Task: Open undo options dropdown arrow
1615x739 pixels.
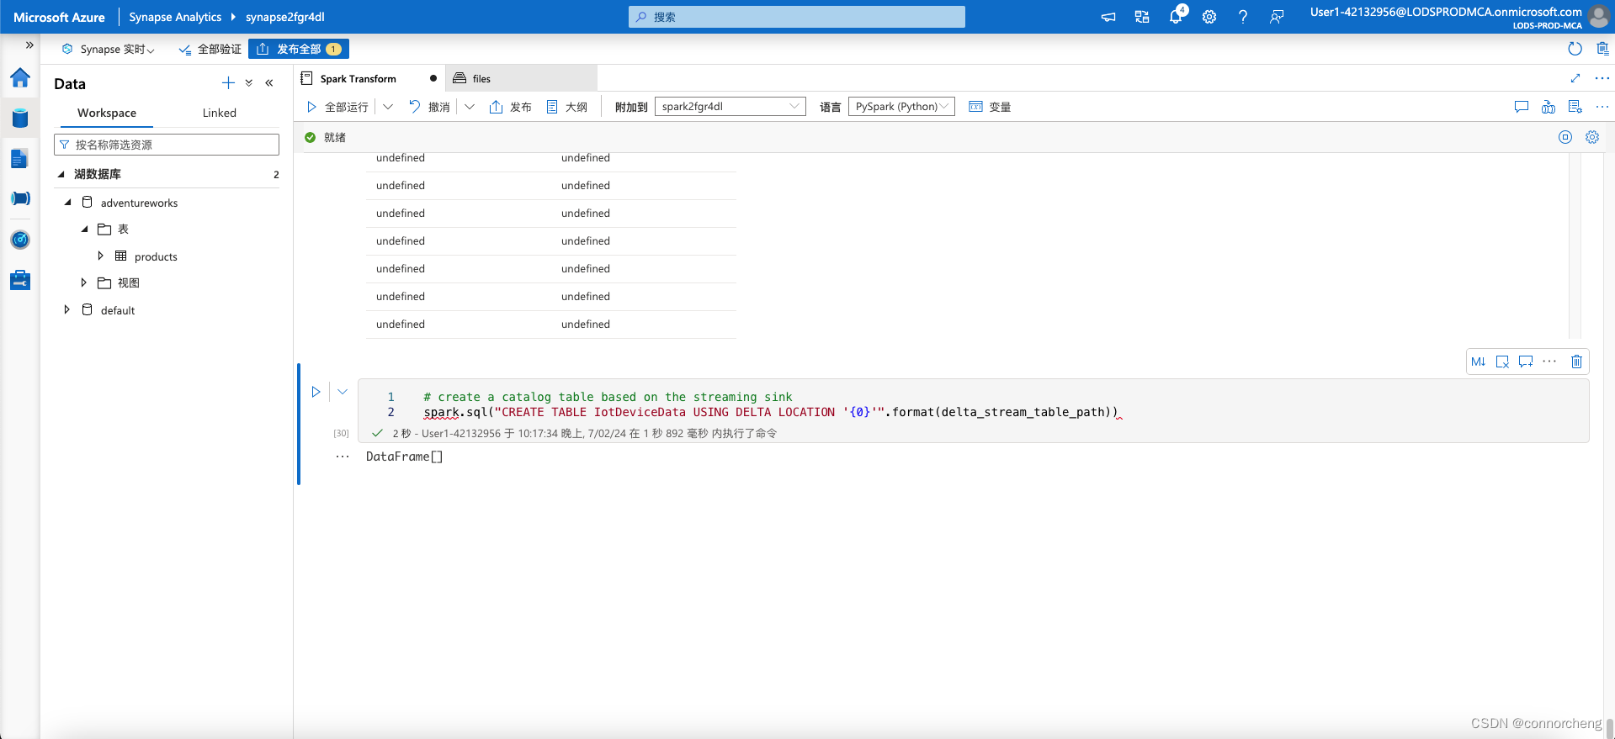Action: click(470, 107)
